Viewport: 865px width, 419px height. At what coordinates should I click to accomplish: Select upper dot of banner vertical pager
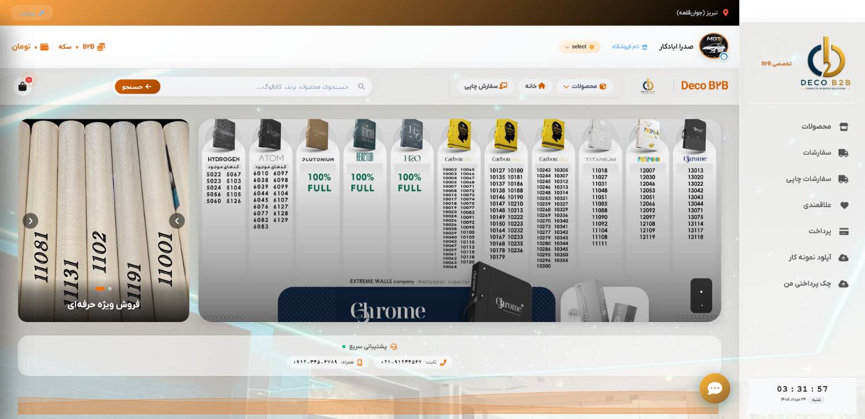[701, 291]
